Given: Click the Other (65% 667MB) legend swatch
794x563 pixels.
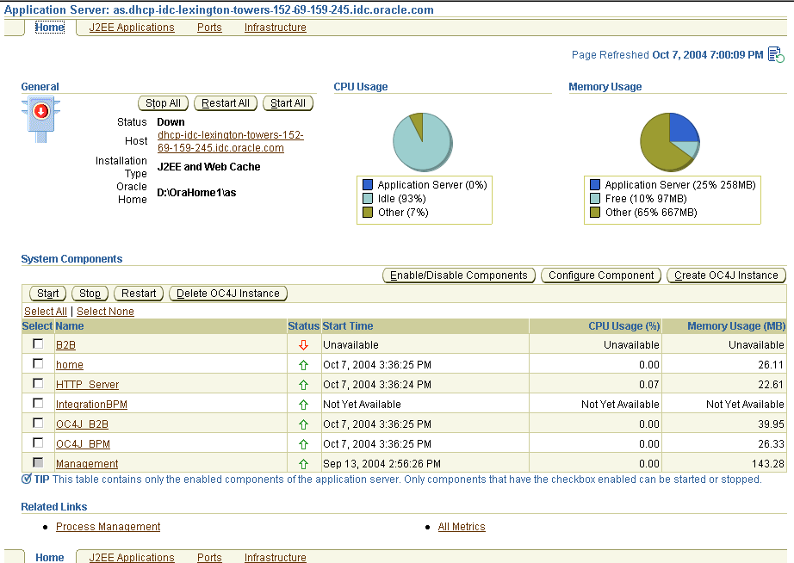Looking at the screenshot, I should (x=595, y=212).
